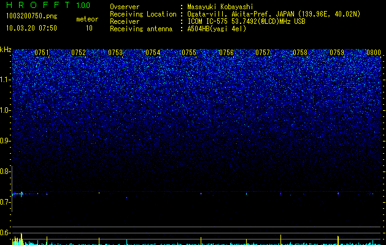Click the 0757 time marker
Screen dimensions: 386x245
point(263,53)
